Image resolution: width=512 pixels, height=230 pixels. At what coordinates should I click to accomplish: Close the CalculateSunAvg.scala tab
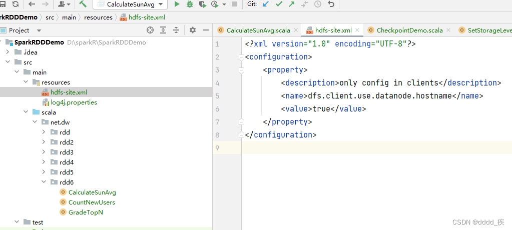pos(296,30)
